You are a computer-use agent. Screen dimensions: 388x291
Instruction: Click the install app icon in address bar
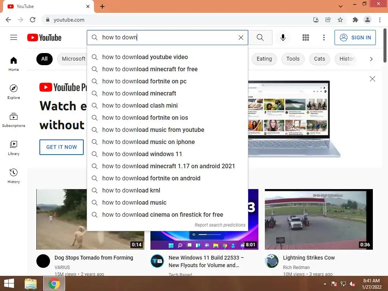316,20
